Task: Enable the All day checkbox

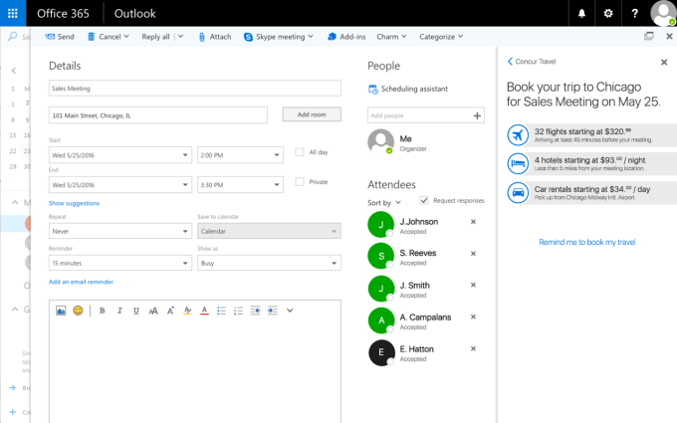Action: [300, 152]
